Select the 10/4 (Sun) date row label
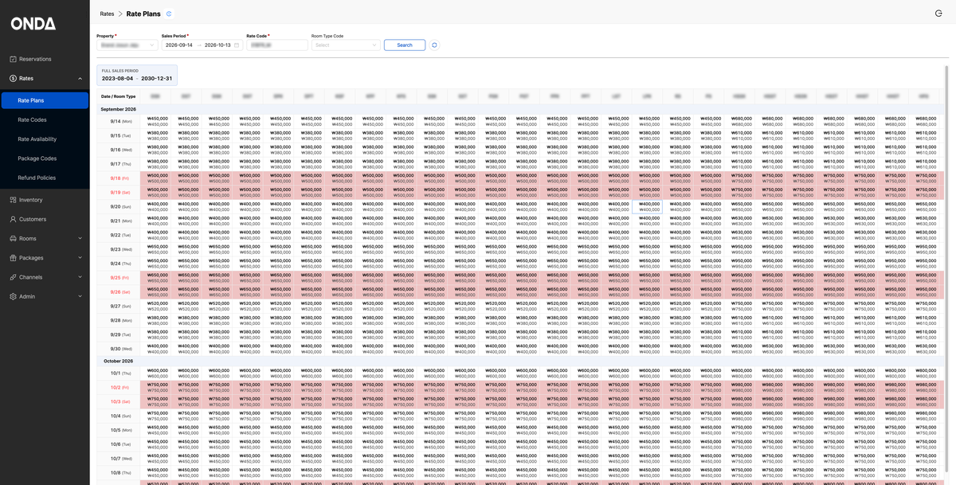956x485 pixels. point(121,416)
